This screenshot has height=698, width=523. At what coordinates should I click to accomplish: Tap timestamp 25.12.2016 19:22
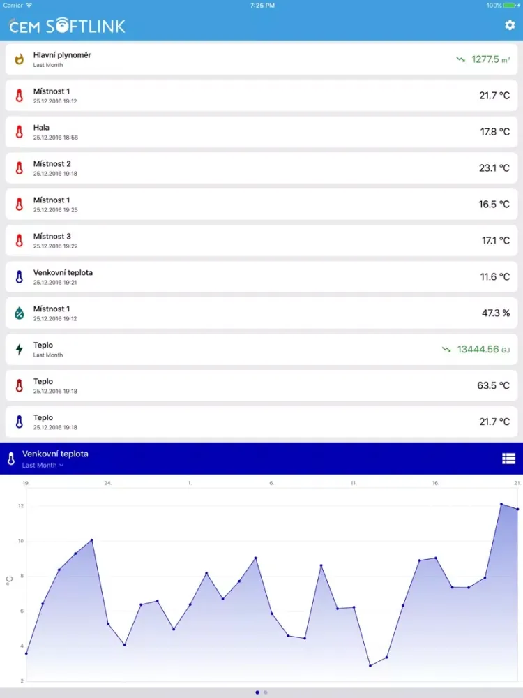[56, 246]
